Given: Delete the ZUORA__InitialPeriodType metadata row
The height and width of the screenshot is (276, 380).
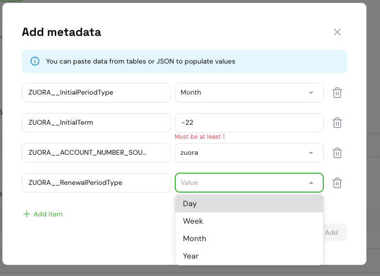Looking at the screenshot, I should [337, 93].
